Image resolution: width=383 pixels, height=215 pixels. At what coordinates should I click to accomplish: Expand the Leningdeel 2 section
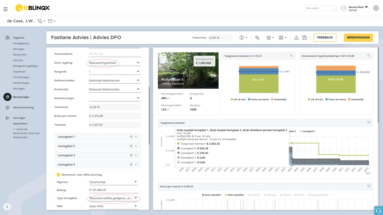pos(136,146)
